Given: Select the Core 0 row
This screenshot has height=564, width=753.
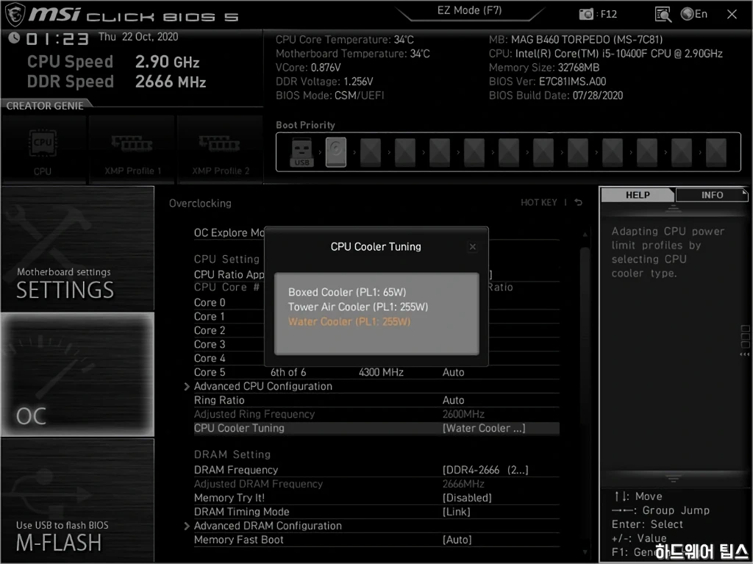Looking at the screenshot, I should click(x=229, y=303).
